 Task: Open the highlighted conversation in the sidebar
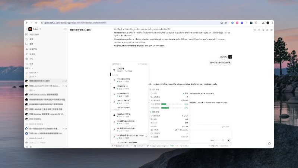[x=46, y=81]
